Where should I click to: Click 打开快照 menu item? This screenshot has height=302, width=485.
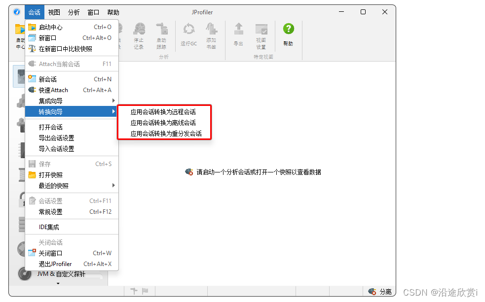tap(72, 175)
